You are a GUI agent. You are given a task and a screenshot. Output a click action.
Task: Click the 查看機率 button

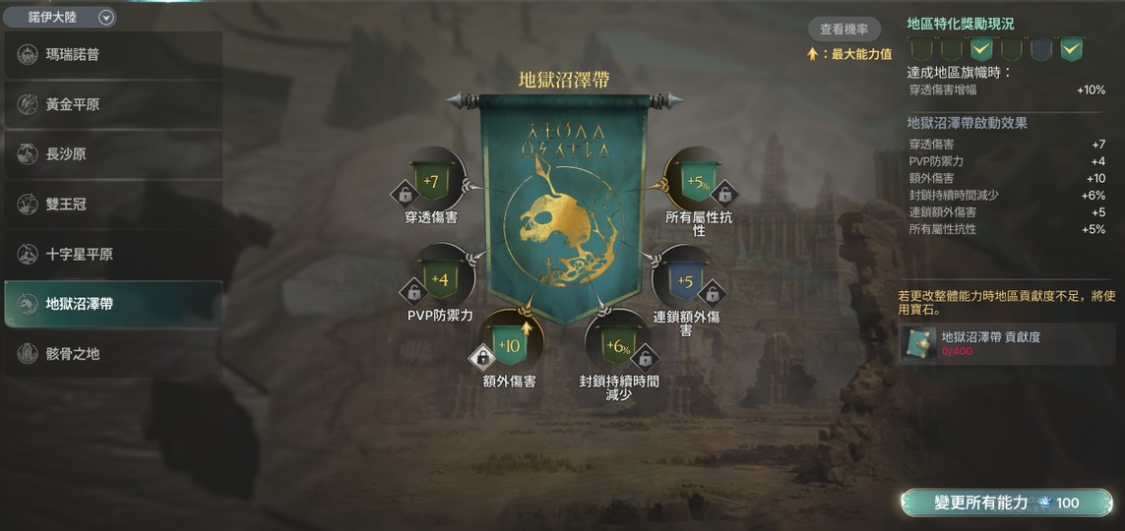pos(844,29)
